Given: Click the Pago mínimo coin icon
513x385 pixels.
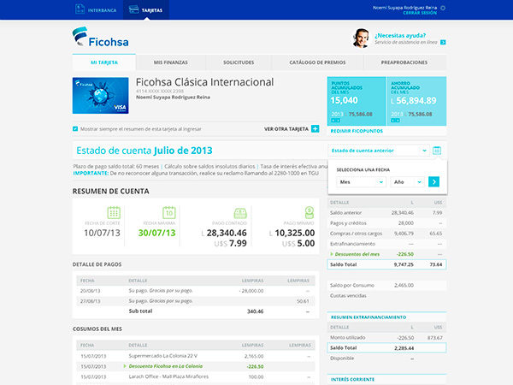Looking at the screenshot, I should [310, 212].
